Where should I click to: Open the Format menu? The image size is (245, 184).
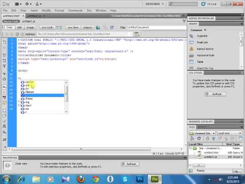pyautogui.click(x=59, y=11)
